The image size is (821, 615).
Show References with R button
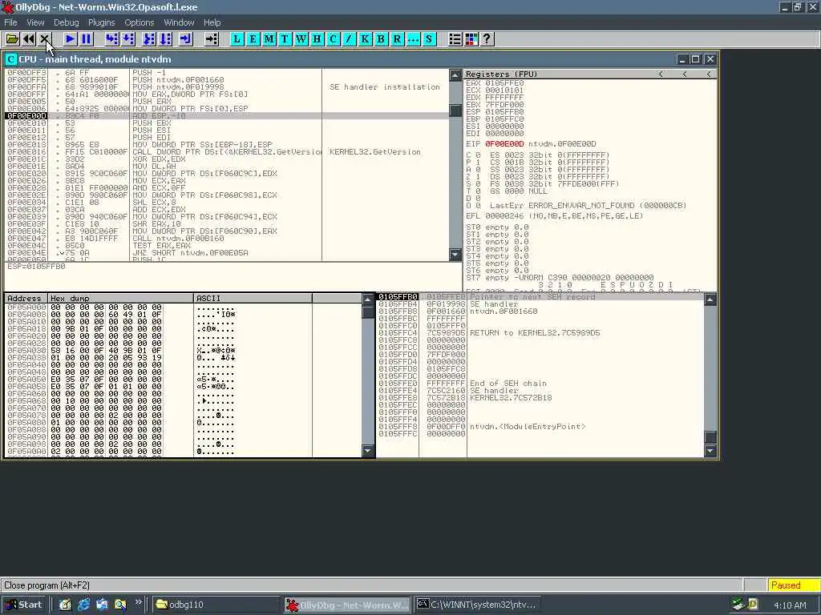pos(397,39)
